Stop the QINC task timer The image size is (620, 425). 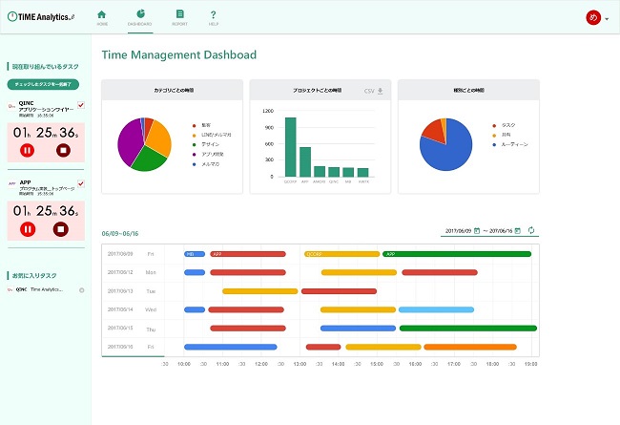[x=63, y=150]
